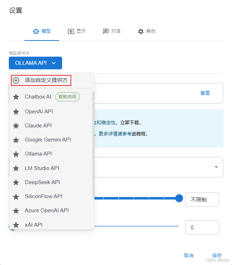Click the star icon next to Google Gemini API
The height and width of the screenshot is (265, 232).
[16, 140]
